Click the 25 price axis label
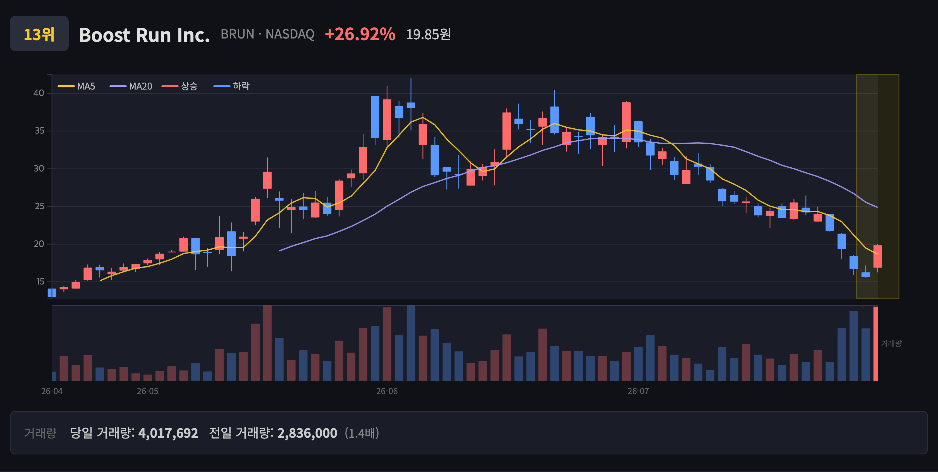938x472 pixels. click(39, 206)
